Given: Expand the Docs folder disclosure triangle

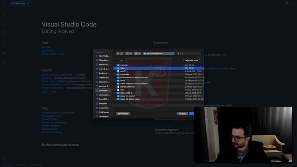Looking at the screenshot, I should click(116, 81).
